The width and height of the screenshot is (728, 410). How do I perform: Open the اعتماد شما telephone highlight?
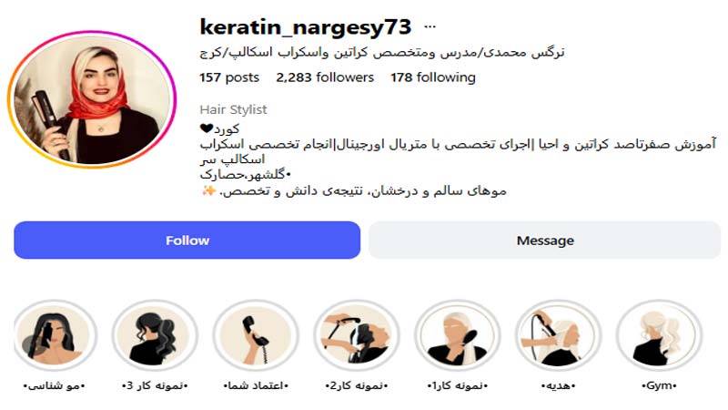256,335
